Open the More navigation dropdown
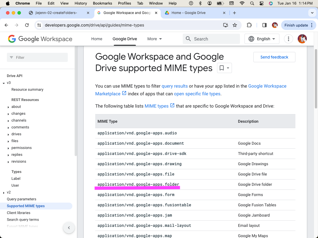 (x=154, y=39)
